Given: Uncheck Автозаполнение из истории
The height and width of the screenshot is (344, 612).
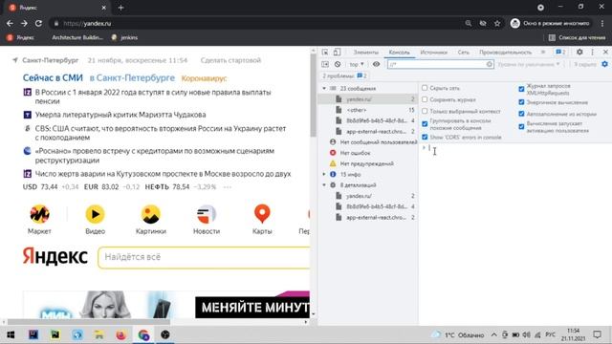Looking at the screenshot, I should (521, 114).
